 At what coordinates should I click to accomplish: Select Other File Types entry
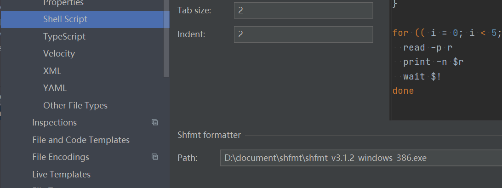pos(75,105)
